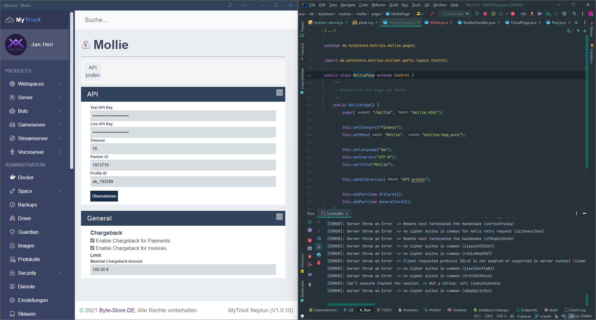Click the memory indicator 466 of 2046M
Viewport: 596px width, 320px height.
coord(580,316)
